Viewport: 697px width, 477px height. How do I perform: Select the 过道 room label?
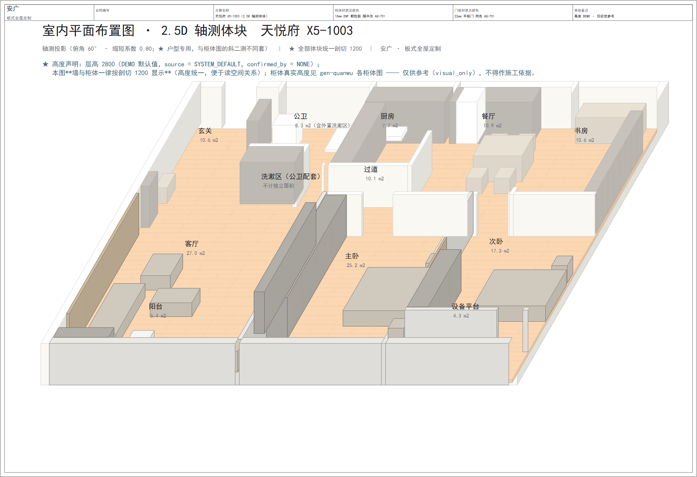pyautogui.click(x=371, y=169)
